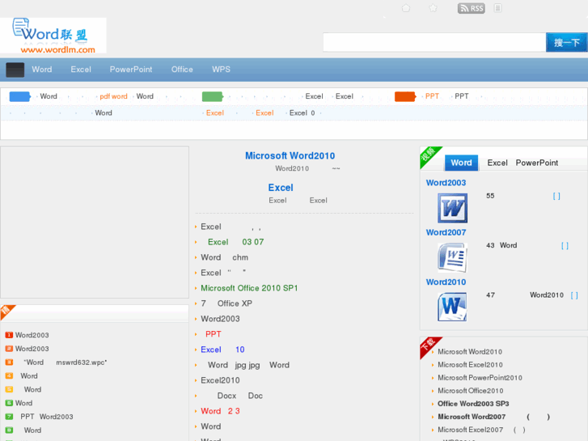Open the Excel menu in navigation bar
This screenshot has width=588, height=441.
pyautogui.click(x=81, y=70)
